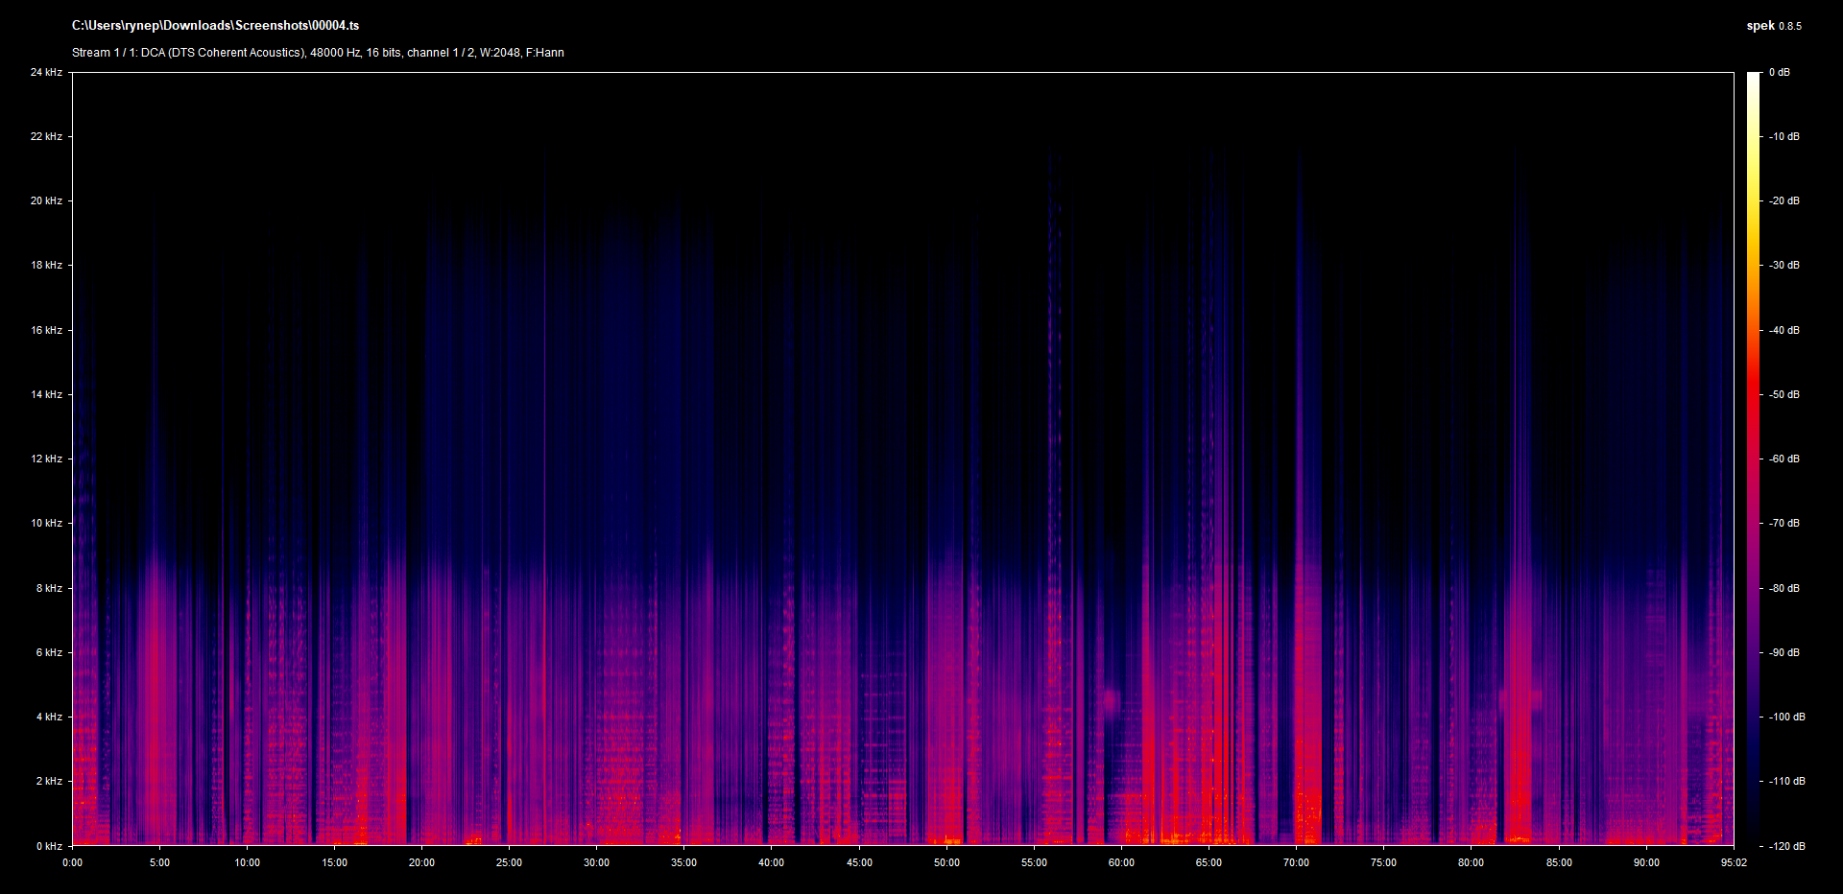Select the 0:00 time axis marker
Image resolution: width=1843 pixels, height=894 pixels.
[73, 862]
